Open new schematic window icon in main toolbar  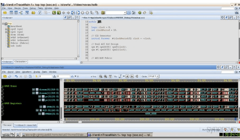pos(16,13)
